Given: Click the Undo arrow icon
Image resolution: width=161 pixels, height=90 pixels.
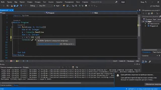Looking at the screenshot, I should (21, 6).
